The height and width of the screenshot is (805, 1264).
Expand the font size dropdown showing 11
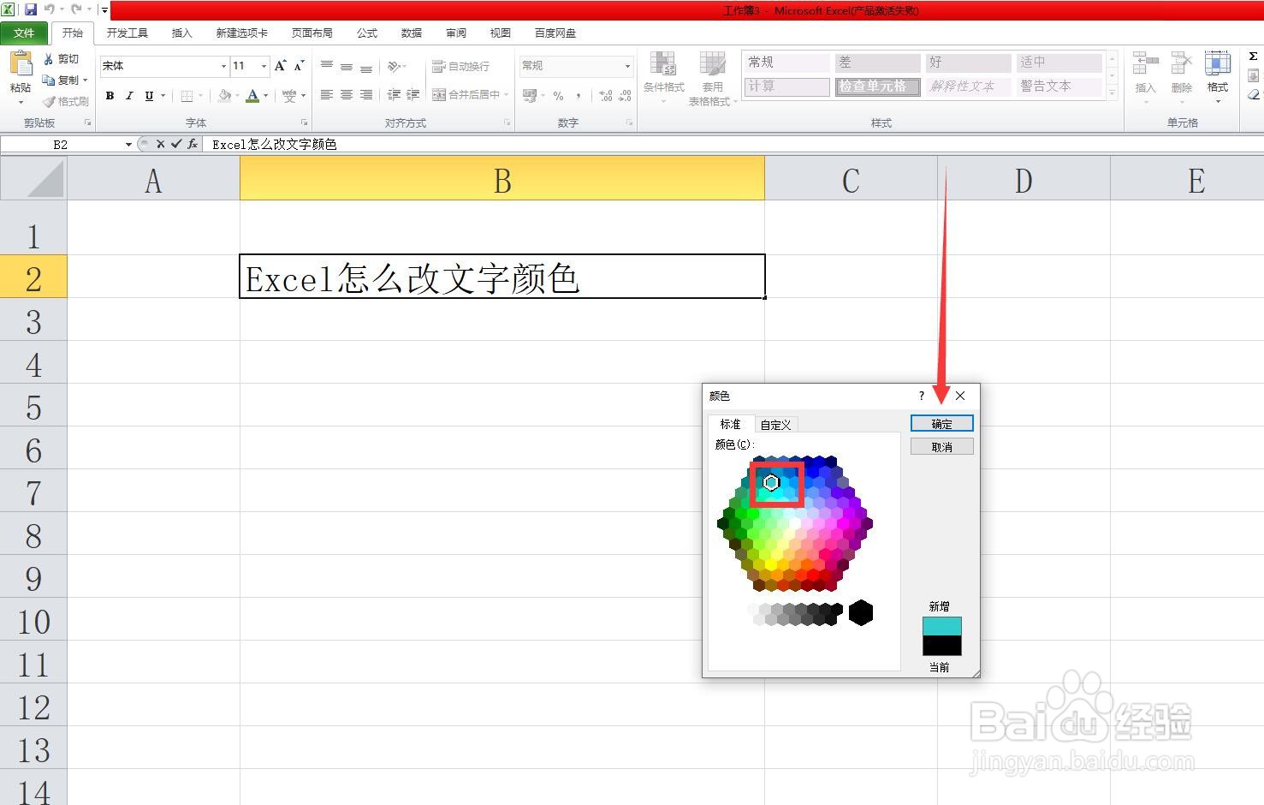(262, 65)
